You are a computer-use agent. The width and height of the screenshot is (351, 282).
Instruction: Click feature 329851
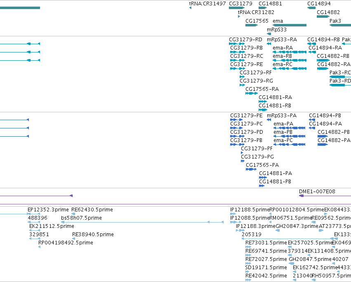click(39, 235)
